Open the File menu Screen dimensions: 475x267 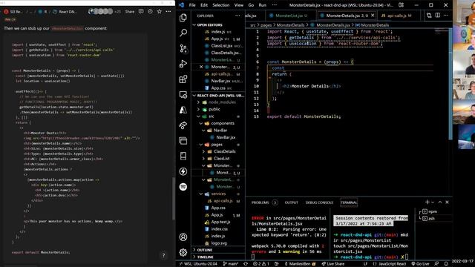tap(192, 5)
